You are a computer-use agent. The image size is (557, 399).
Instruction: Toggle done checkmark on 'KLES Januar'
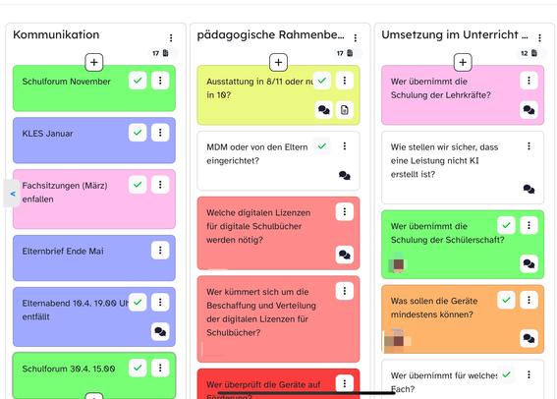pyautogui.click(x=138, y=133)
